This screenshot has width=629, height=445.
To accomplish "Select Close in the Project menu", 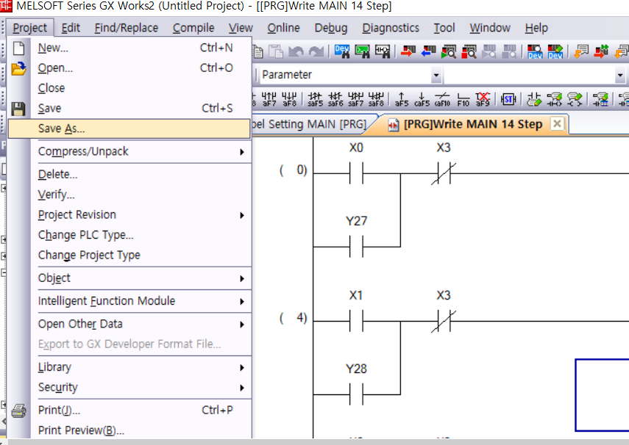I will click(129, 88).
